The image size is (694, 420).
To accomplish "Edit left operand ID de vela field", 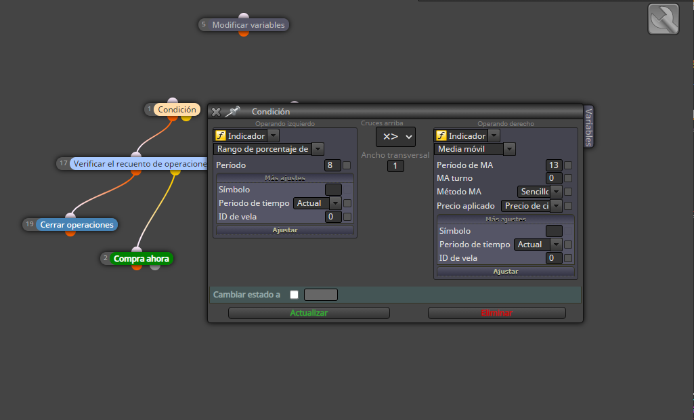I will (333, 217).
